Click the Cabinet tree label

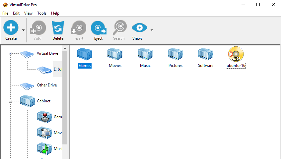[43, 101]
